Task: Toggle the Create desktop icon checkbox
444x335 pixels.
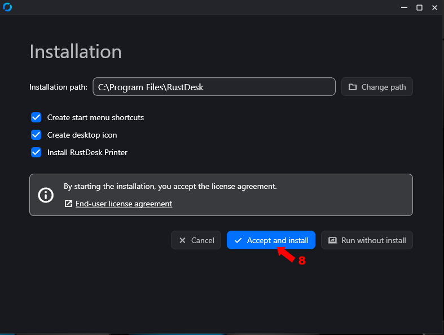Action: pyautogui.click(x=36, y=135)
